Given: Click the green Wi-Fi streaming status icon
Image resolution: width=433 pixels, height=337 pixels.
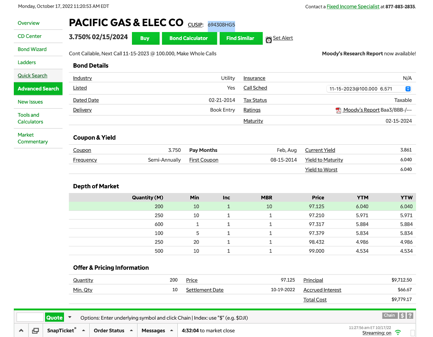Looking at the screenshot, I should tap(398, 333).
